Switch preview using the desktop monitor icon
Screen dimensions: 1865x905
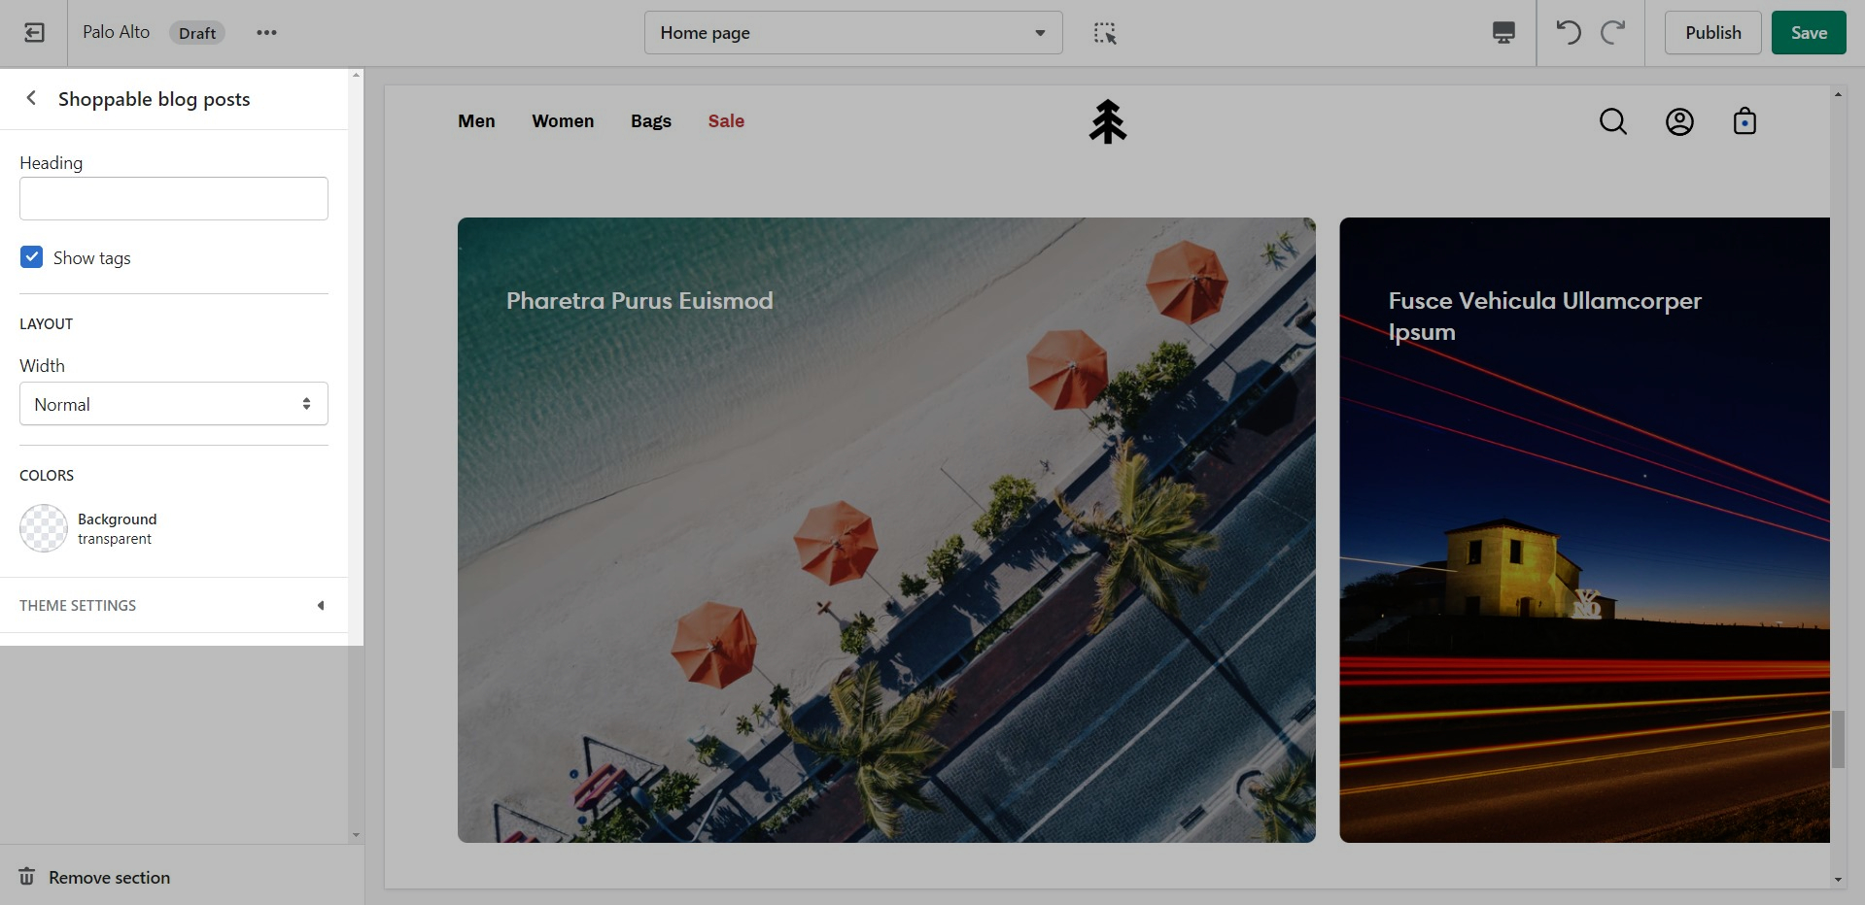click(x=1503, y=33)
